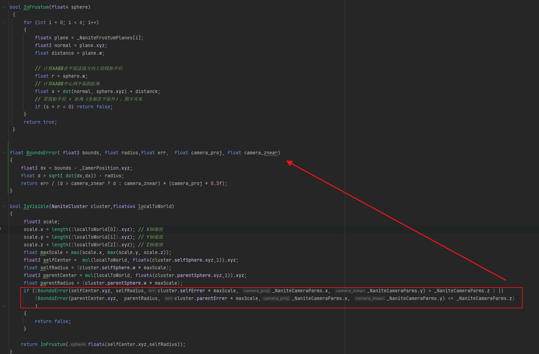The width and height of the screenshot is (539, 354).
Task: Collapse the BoundsError function fold chevron
Action: point(4,153)
